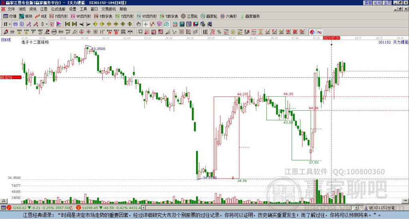Open 赢家服务 with dollar icon
Image resolution: width=409 pixels, height=219 pixels.
click(250, 16)
